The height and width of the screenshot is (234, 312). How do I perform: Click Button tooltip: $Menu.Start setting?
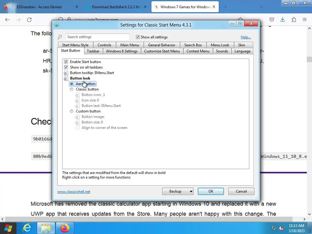pos(92,73)
